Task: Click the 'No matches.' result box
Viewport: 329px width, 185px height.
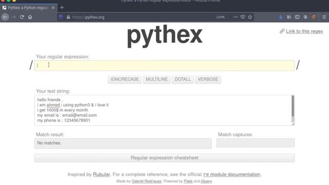Action: pyautogui.click(x=123, y=143)
